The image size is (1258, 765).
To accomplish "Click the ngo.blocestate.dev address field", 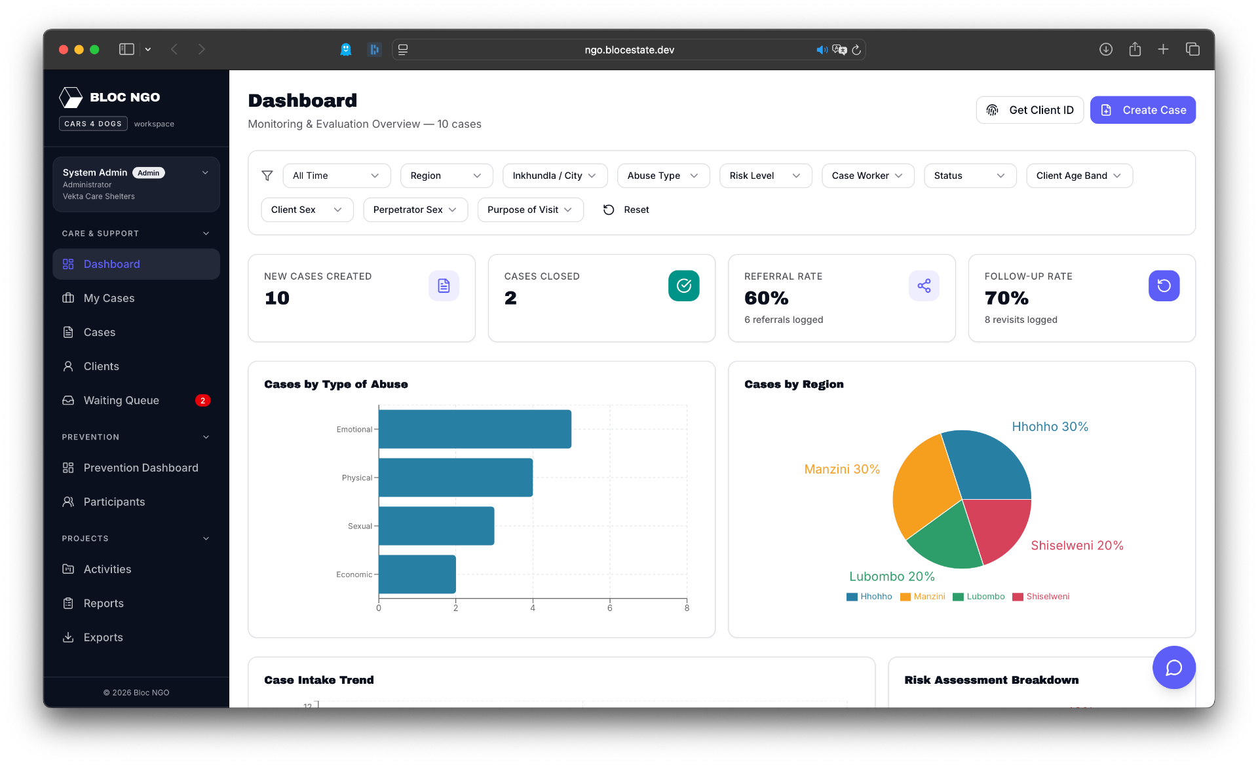I will (629, 50).
